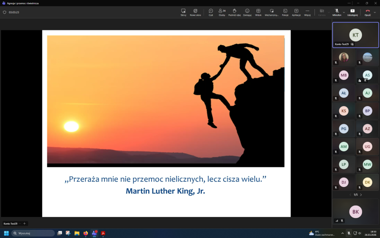Change layout with the Widok icon
Image resolution: width=380 pixels, height=238 pixels.
click(x=258, y=12)
